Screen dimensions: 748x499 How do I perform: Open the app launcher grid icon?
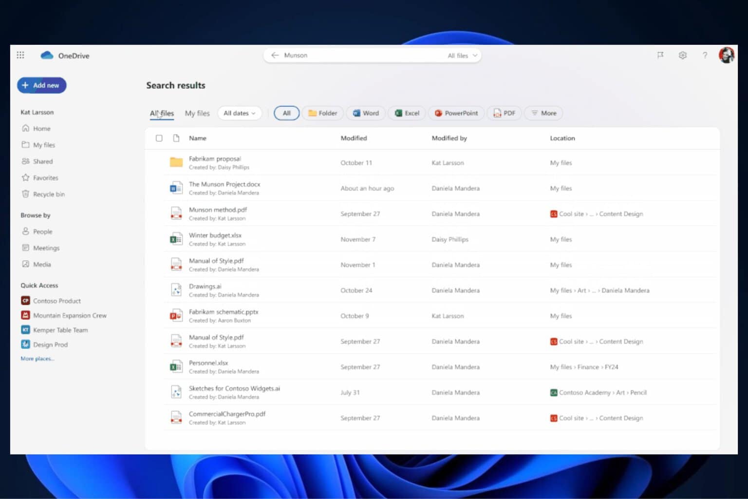(20, 55)
